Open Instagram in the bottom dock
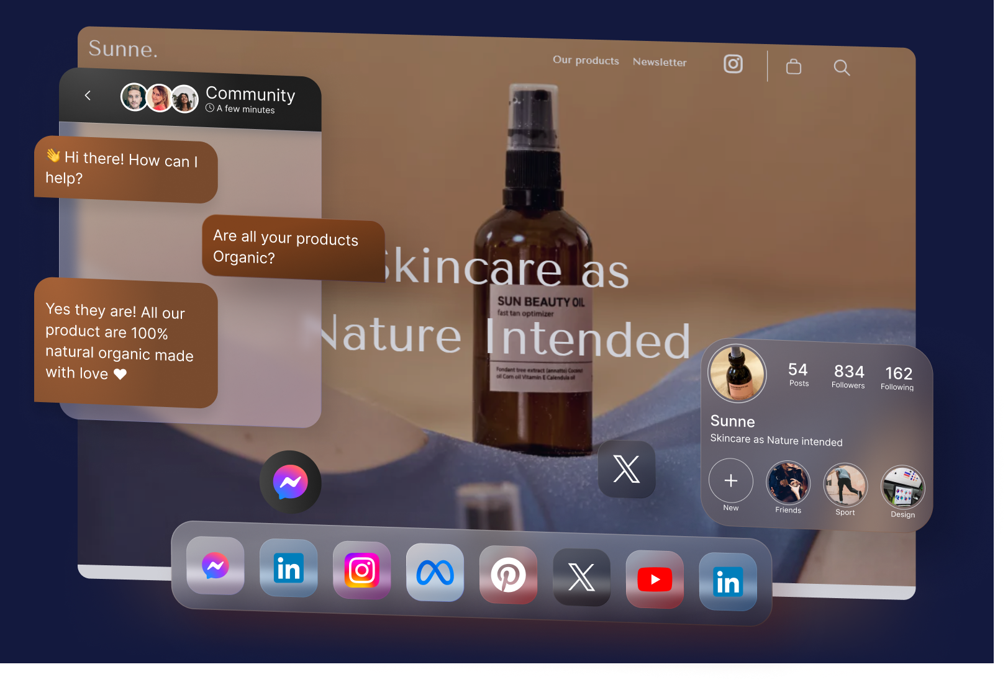1008x685 pixels. point(361,570)
